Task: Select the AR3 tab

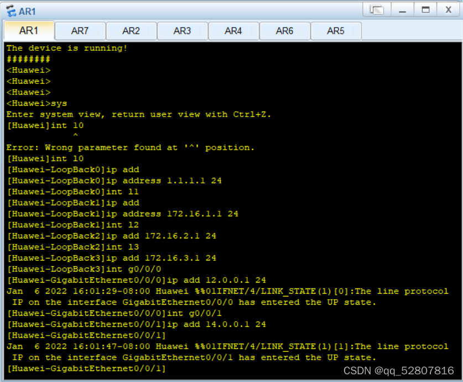Action: coord(182,31)
